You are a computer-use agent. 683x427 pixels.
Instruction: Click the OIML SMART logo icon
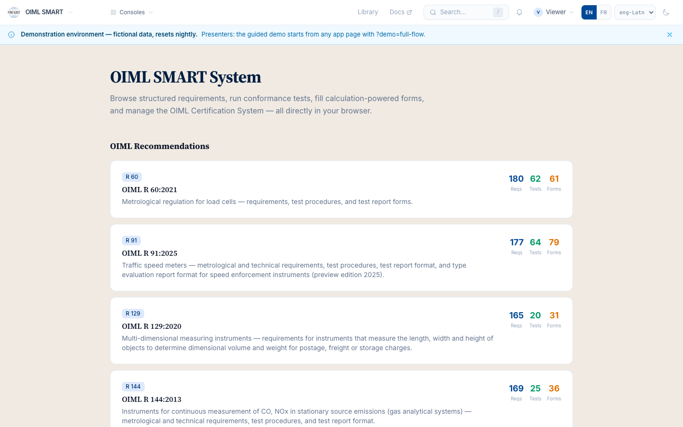point(14,12)
